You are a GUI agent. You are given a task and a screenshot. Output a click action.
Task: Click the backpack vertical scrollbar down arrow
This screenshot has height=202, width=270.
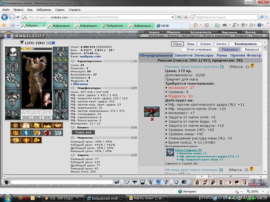click(x=265, y=171)
